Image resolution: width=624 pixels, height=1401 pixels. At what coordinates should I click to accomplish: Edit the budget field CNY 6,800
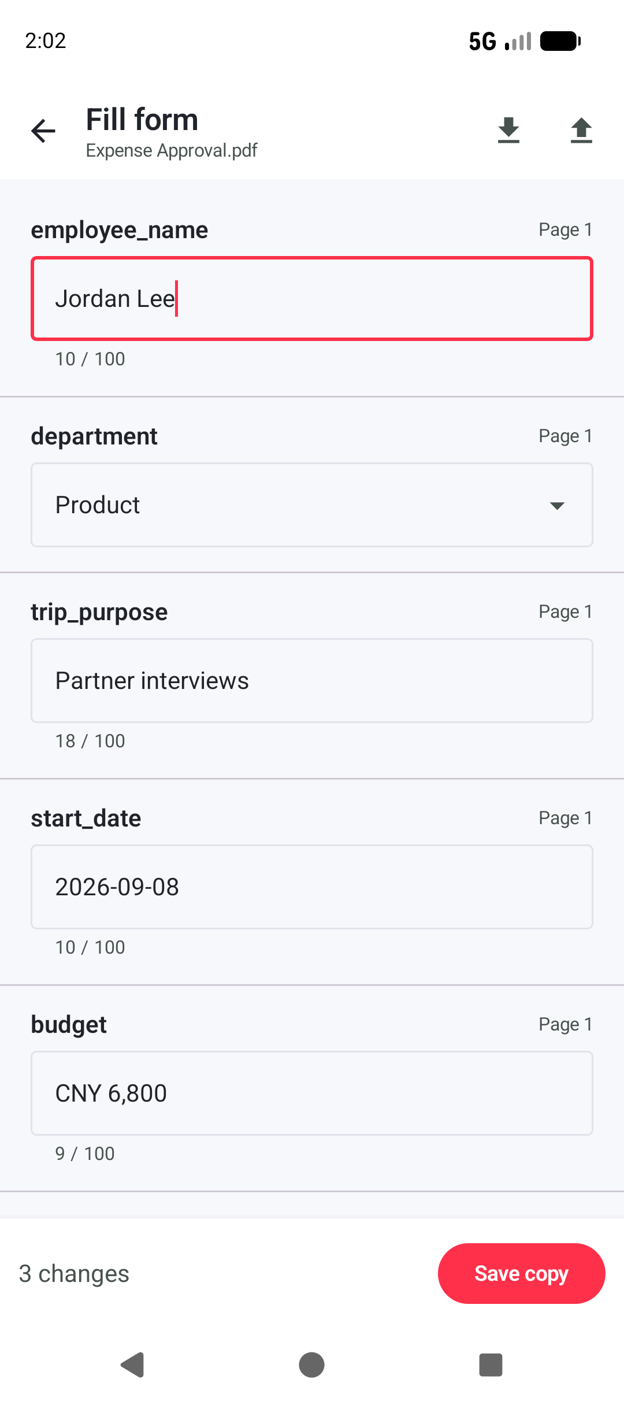pos(312,1093)
